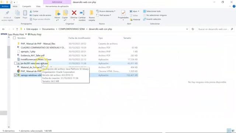This screenshot has width=236, height=133.
Task: Click the Pegar ribbon icon
Action: click(x=25, y=15)
